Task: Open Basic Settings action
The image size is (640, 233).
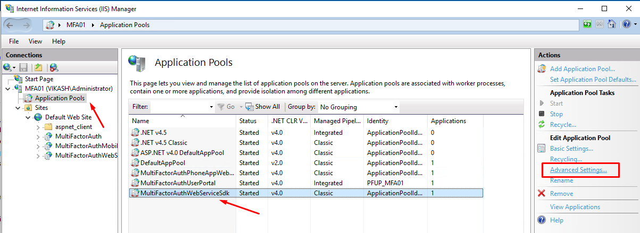Action: (x=571, y=149)
